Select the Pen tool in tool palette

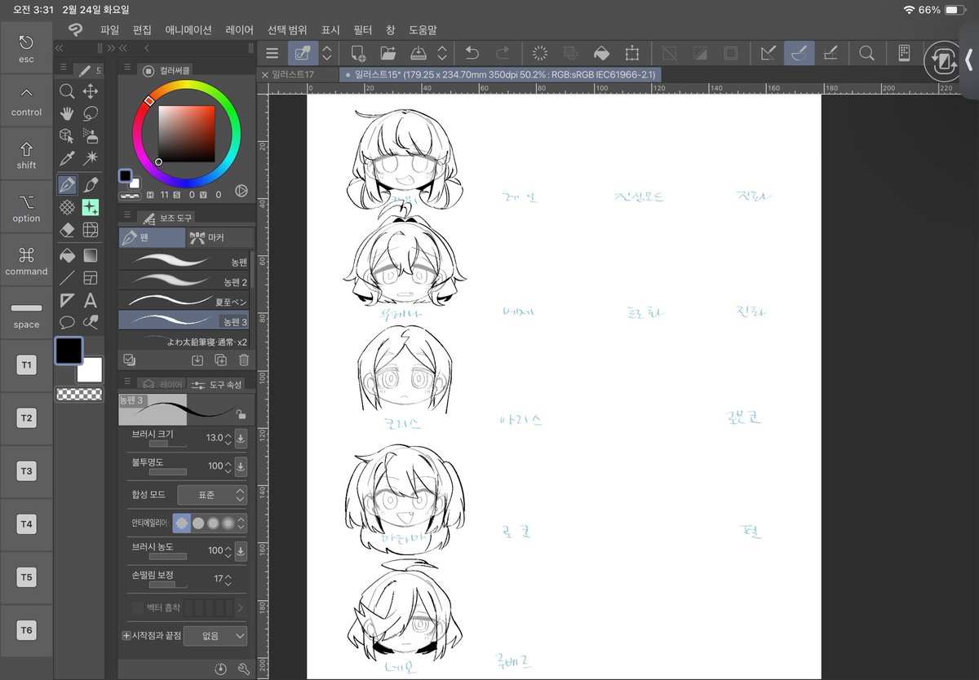click(x=68, y=184)
